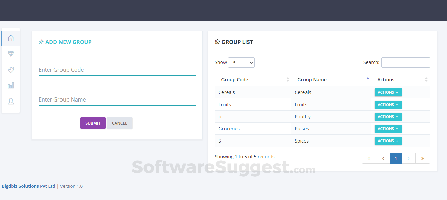
Task: Sort by Group Code column
Action: coord(253,80)
